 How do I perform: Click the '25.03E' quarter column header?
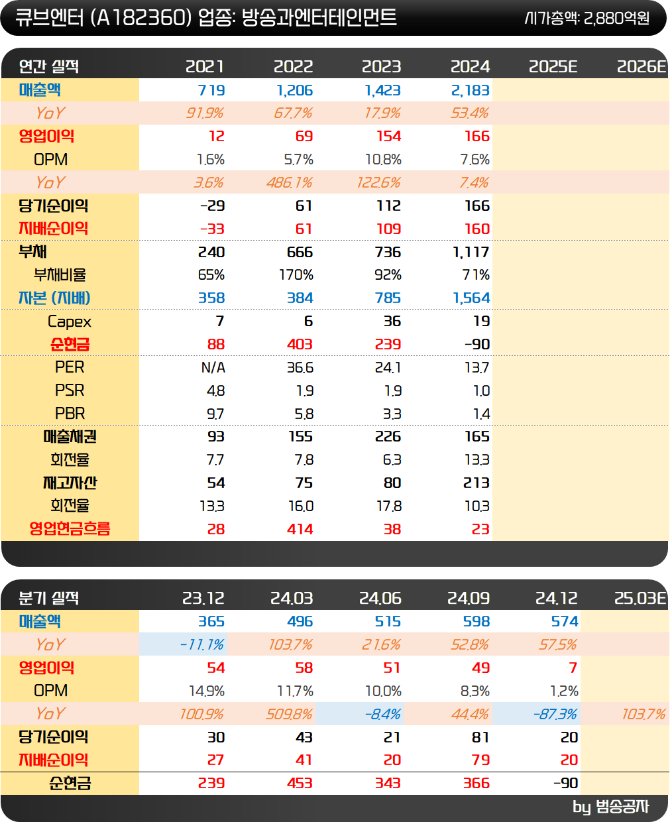pos(640,598)
